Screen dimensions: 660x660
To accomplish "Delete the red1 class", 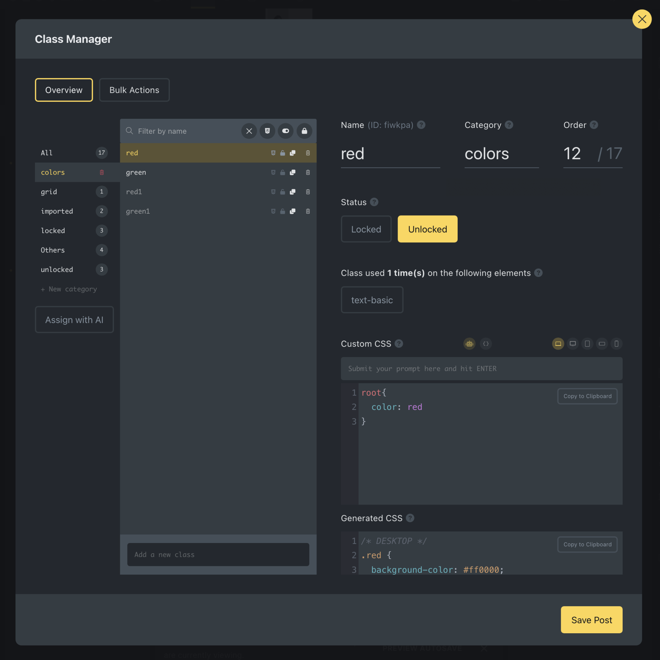I will click(308, 192).
